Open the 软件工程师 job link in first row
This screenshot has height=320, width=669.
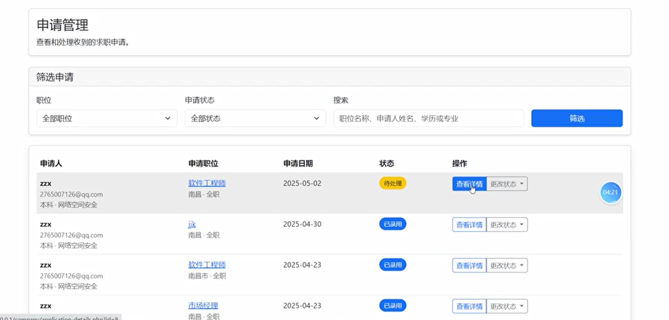(x=206, y=183)
